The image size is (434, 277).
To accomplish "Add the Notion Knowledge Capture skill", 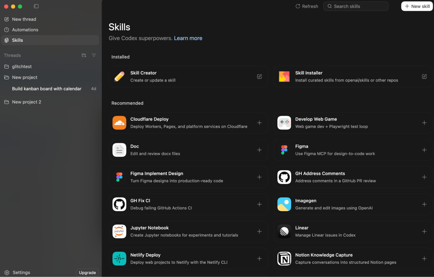I will click(424, 259).
